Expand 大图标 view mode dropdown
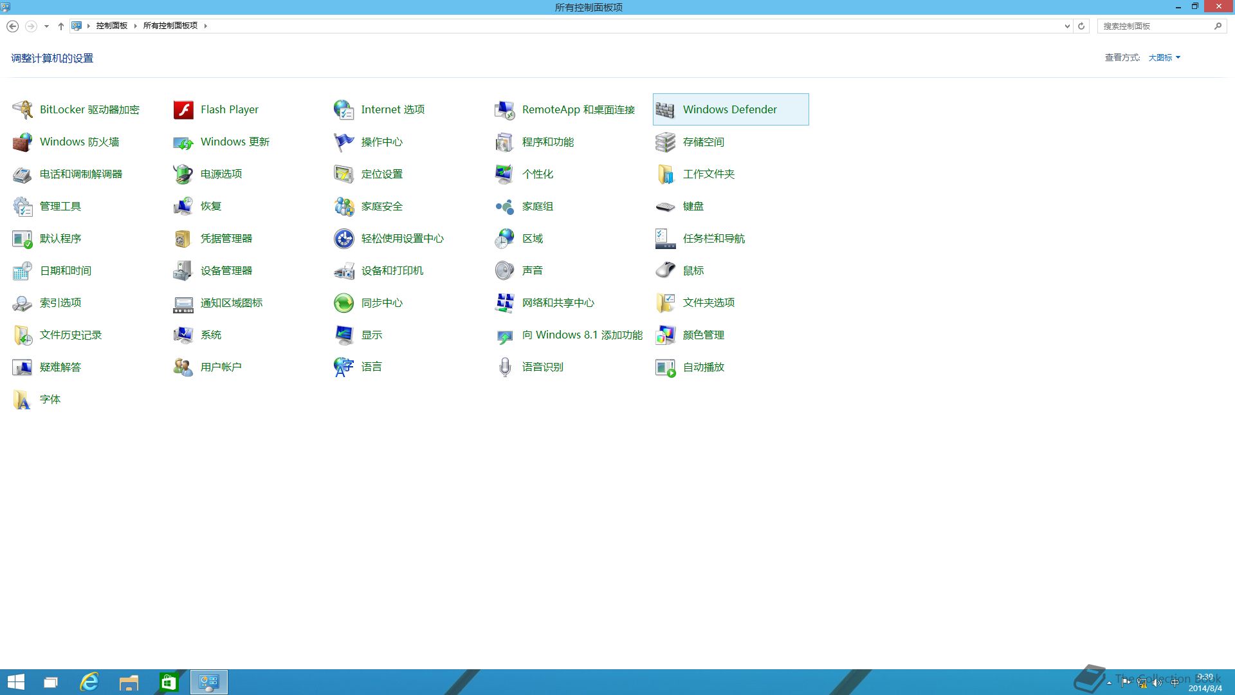Image resolution: width=1235 pixels, height=695 pixels. 1164,58
